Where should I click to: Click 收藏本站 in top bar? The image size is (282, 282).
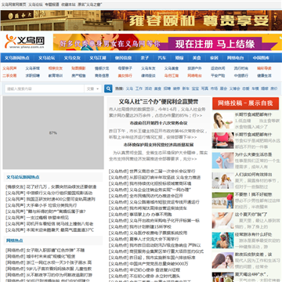[68, 5]
